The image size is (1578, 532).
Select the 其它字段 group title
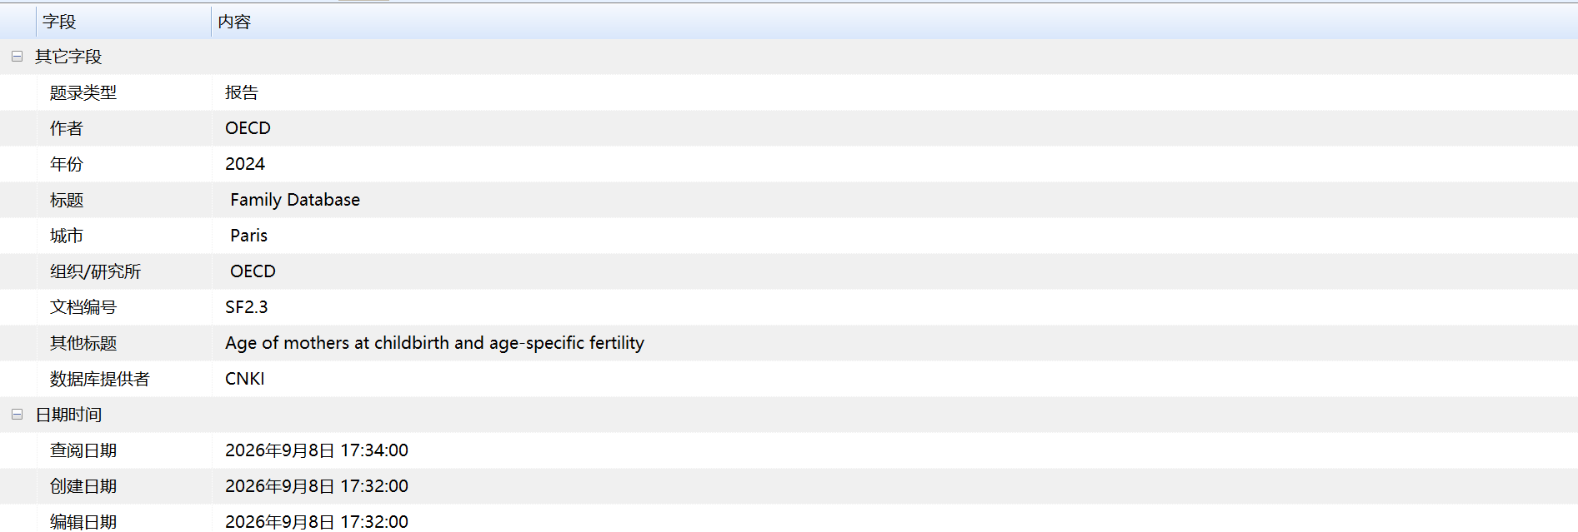[68, 57]
